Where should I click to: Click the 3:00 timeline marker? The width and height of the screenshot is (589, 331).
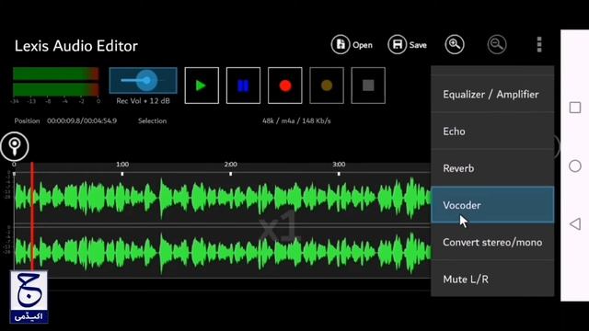click(x=339, y=165)
